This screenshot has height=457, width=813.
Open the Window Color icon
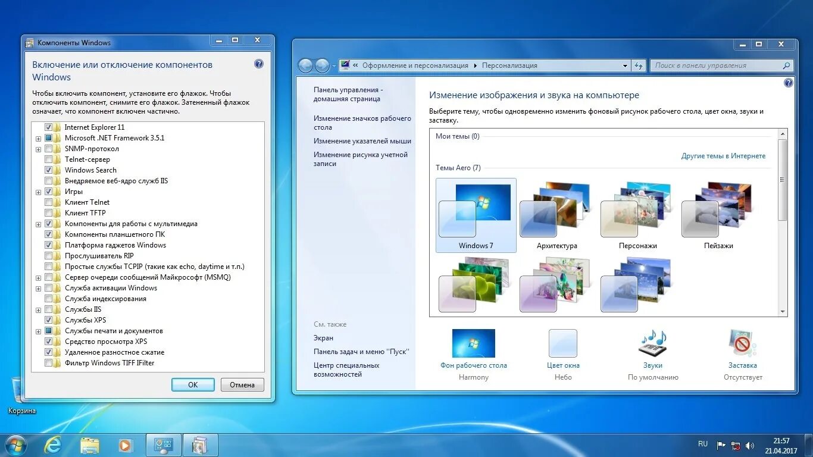click(x=563, y=343)
